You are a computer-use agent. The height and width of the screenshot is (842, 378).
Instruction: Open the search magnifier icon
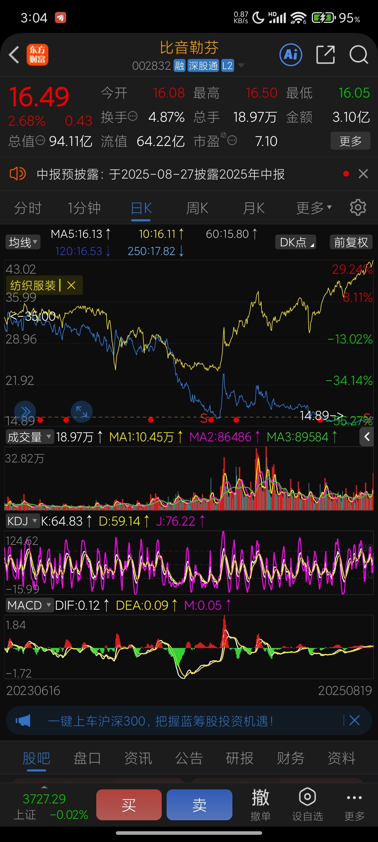[359, 55]
